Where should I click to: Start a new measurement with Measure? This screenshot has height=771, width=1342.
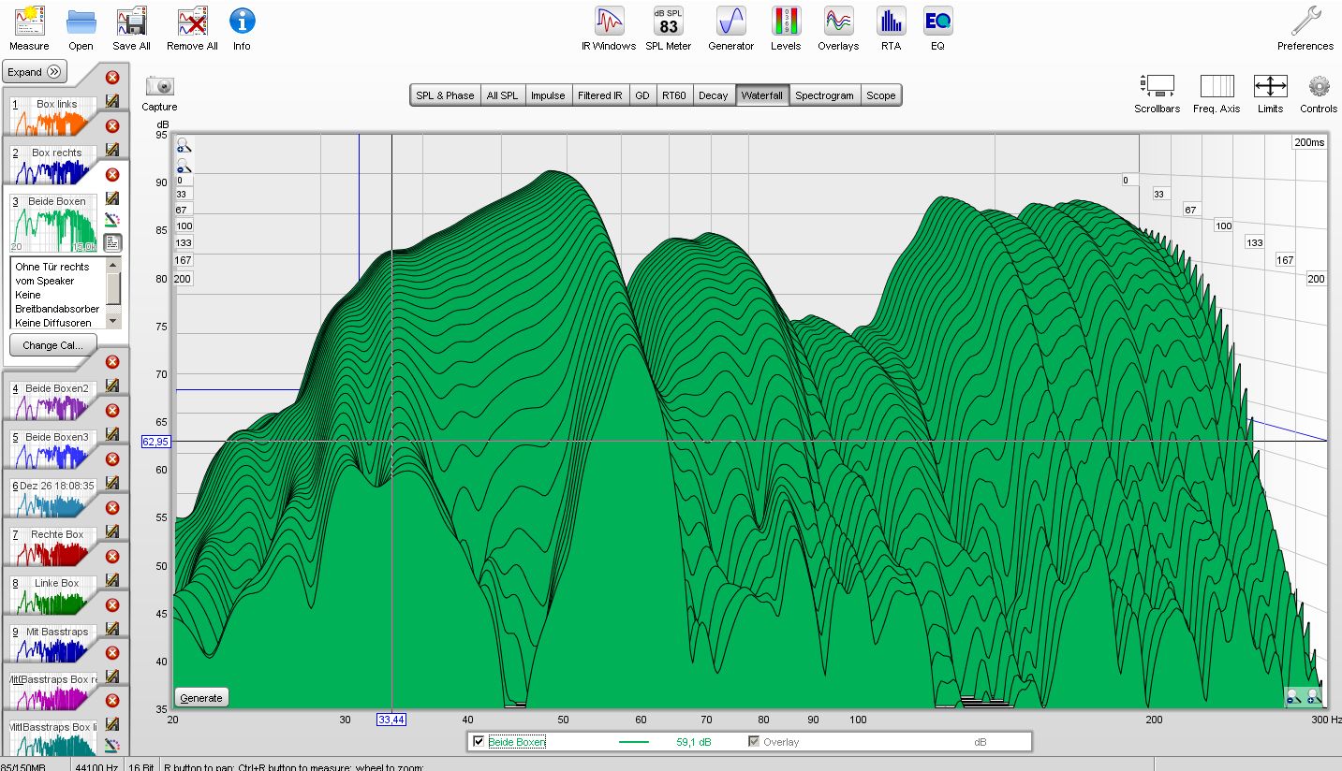[29, 28]
